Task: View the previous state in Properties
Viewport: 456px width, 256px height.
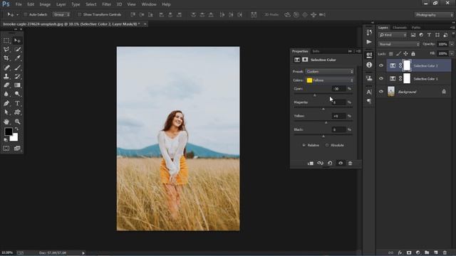Action: 320,163
